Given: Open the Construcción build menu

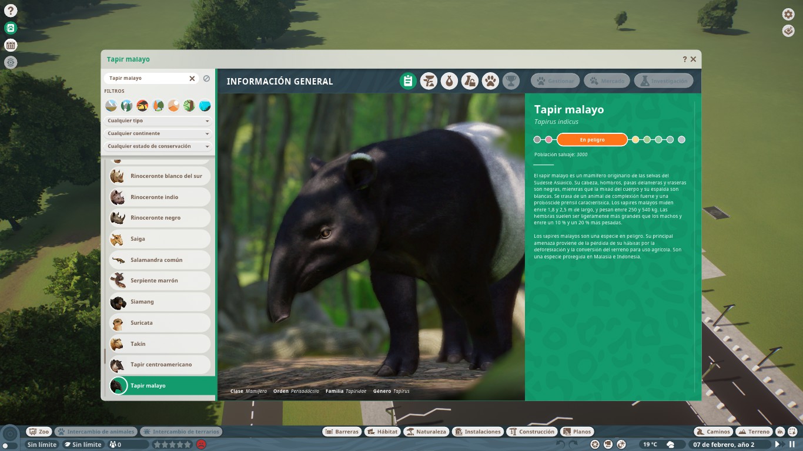Looking at the screenshot, I should tap(532, 432).
